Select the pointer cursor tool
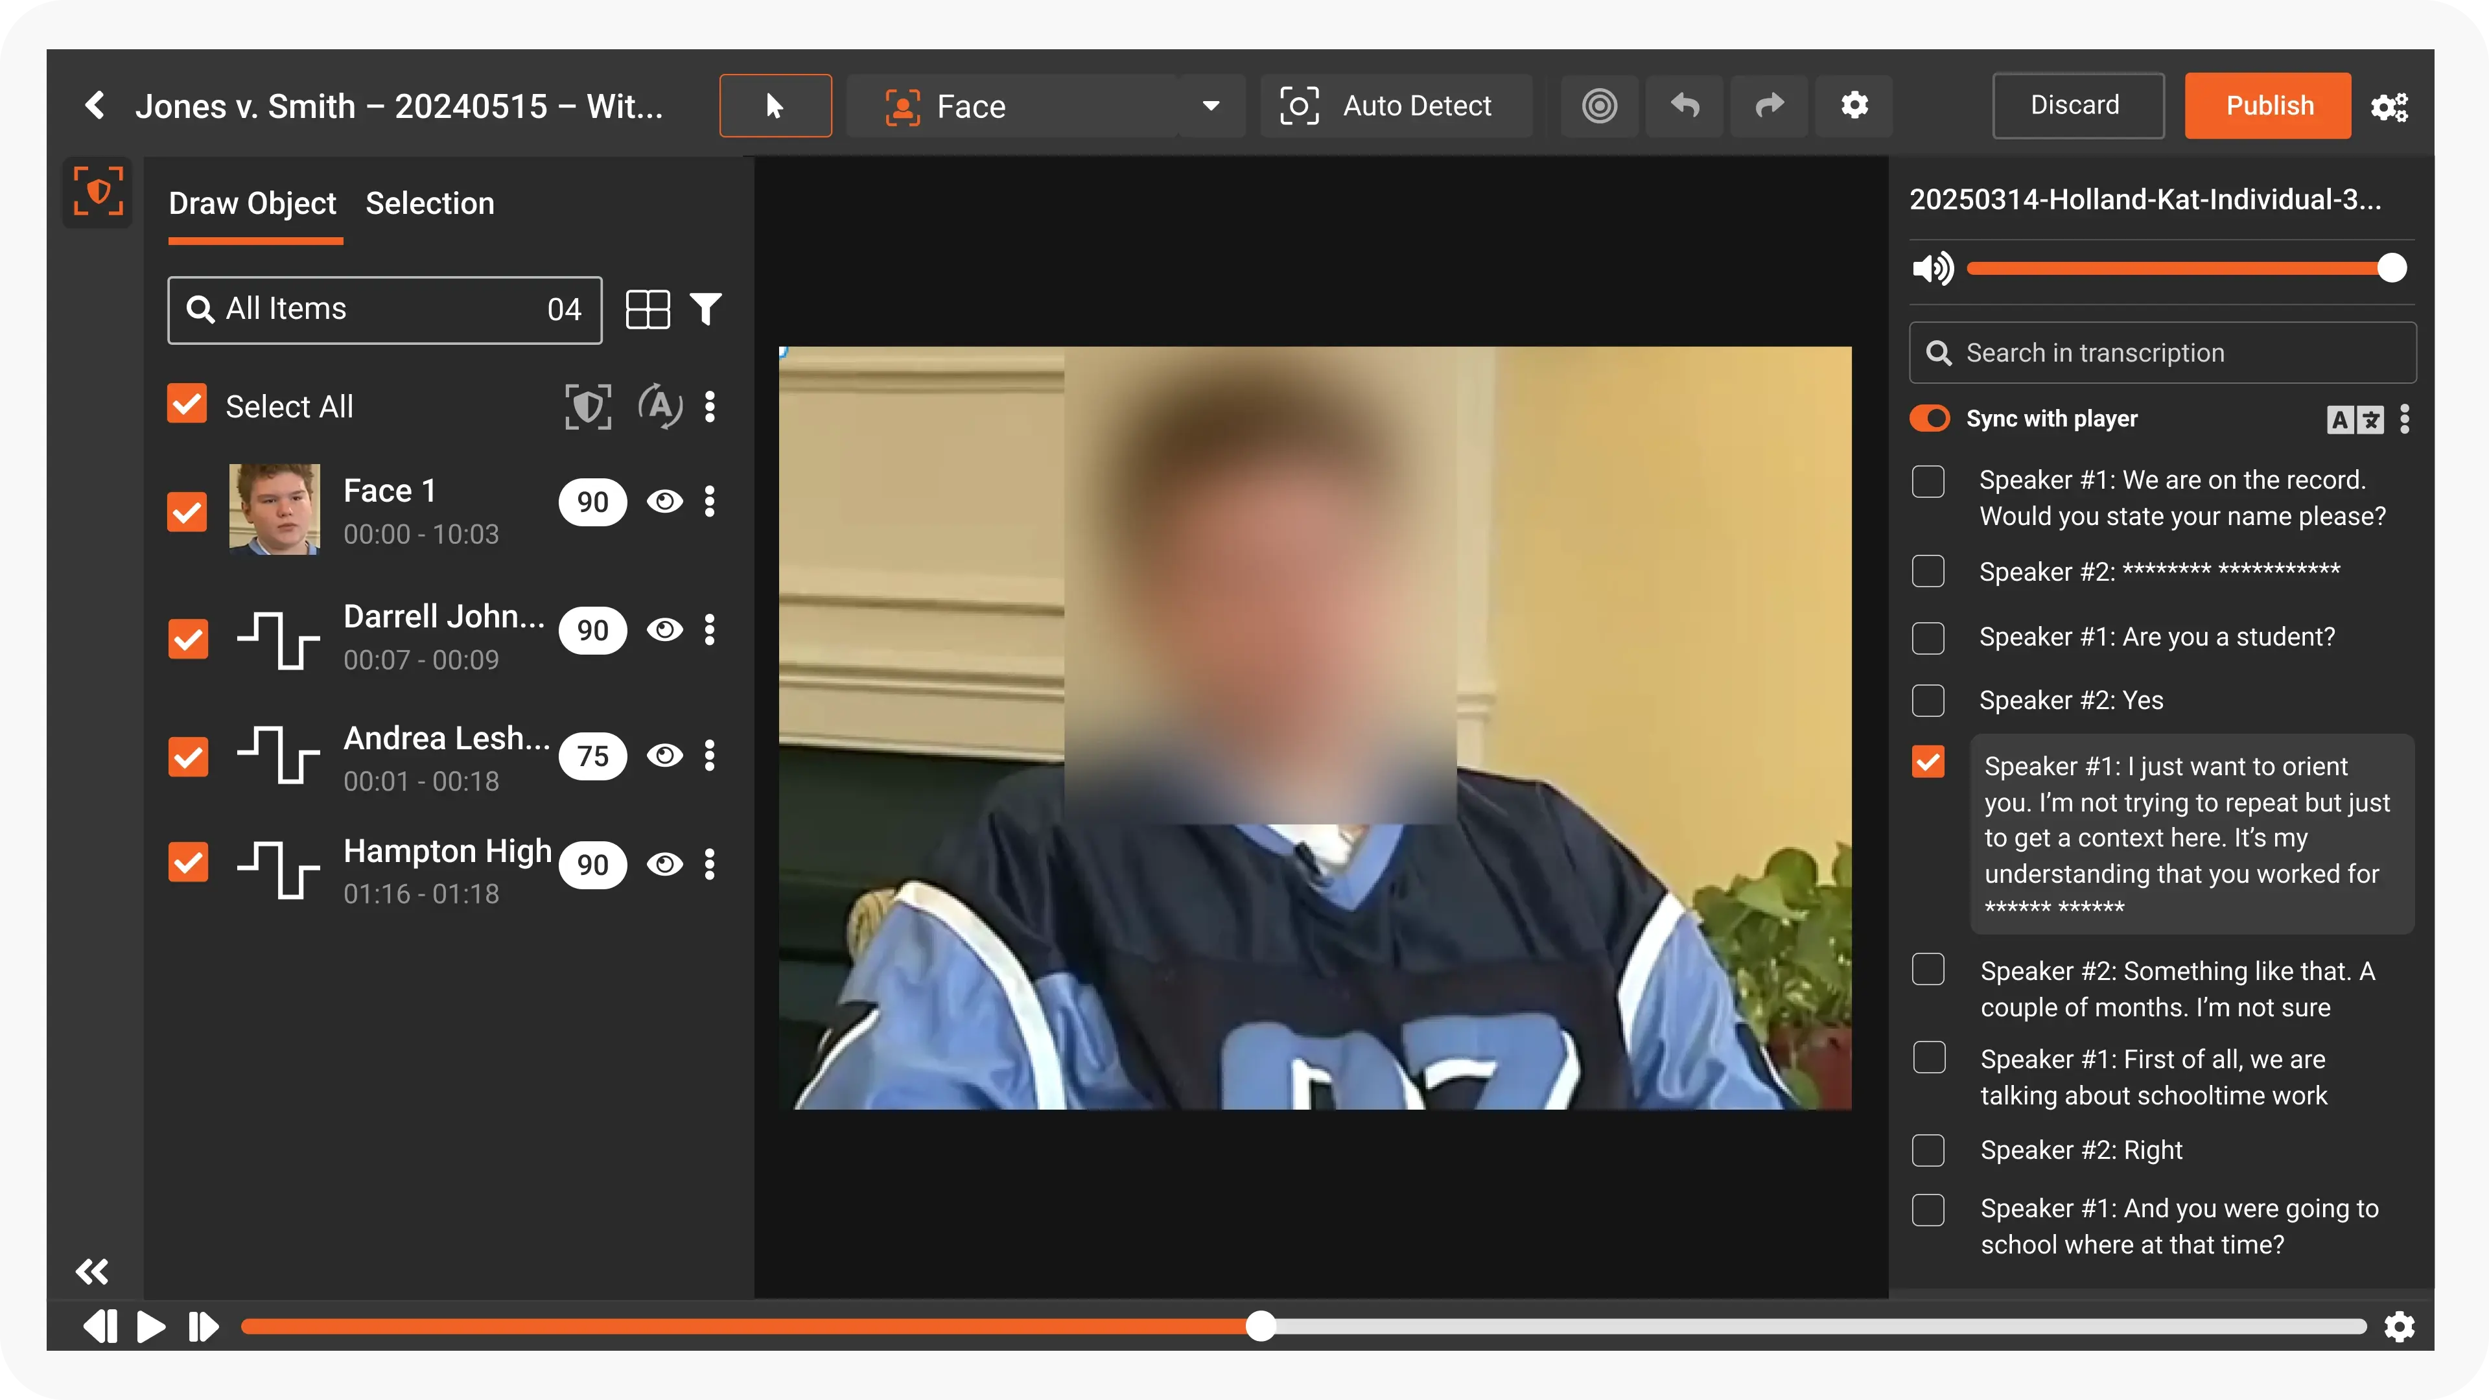 775,105
